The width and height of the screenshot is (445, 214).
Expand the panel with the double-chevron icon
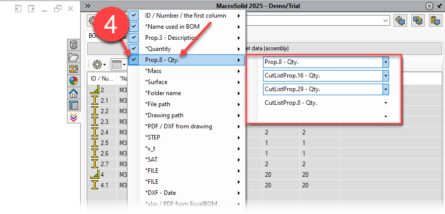pyautogui.click(x=88, y=6)
